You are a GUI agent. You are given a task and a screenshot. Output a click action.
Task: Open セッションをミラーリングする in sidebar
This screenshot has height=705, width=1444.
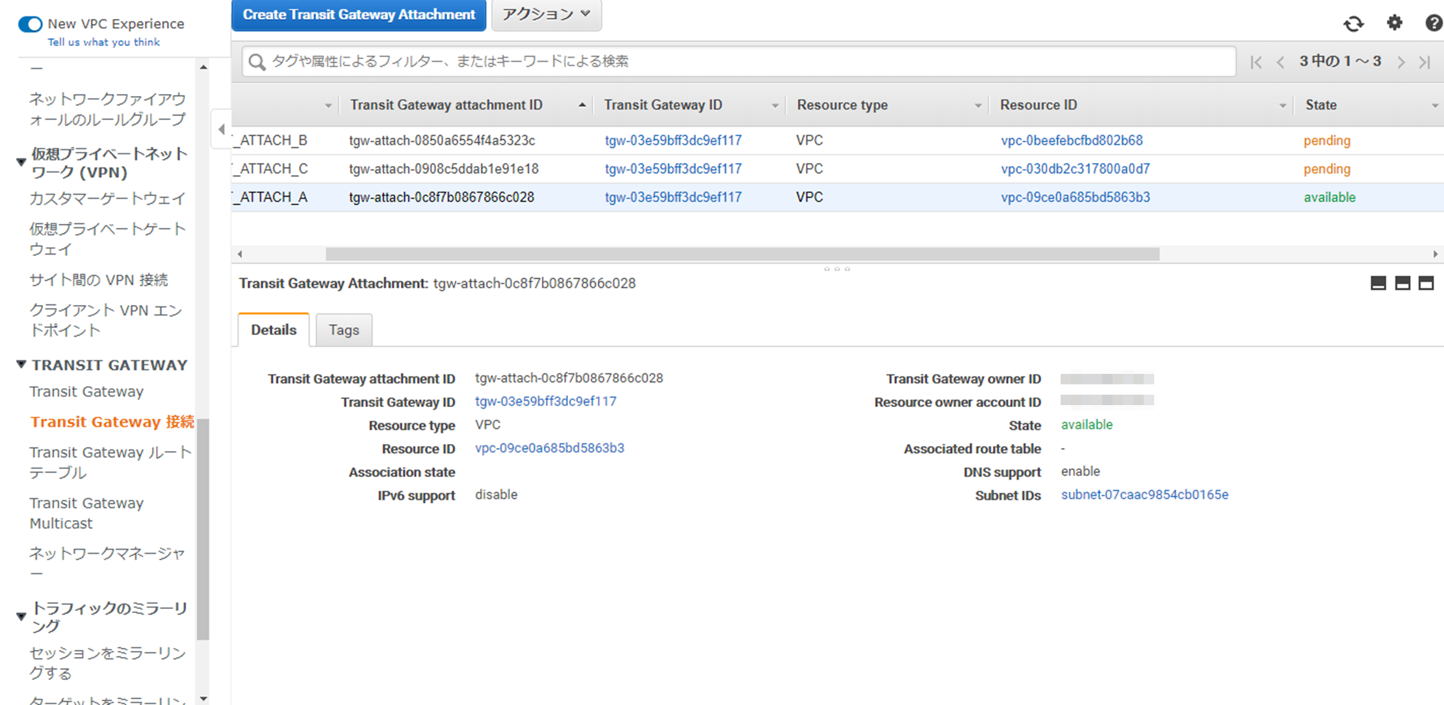[x=107, y=663]
